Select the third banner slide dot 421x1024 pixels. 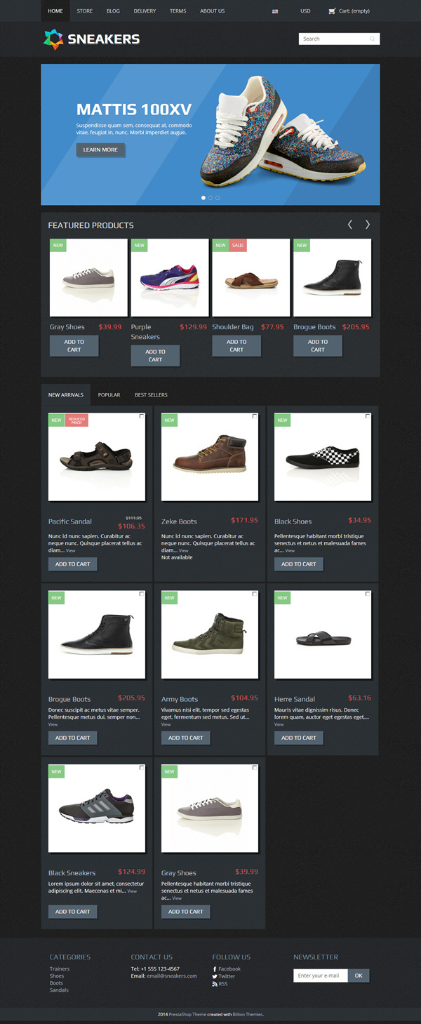pos(218,198)
